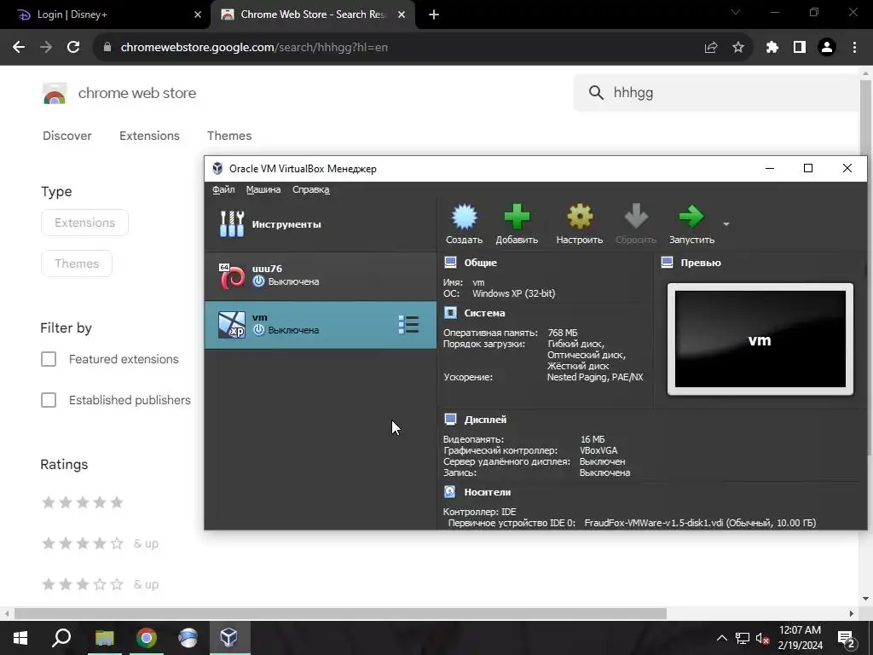Toggle the Chrome side panel icon

click(800, 48)
